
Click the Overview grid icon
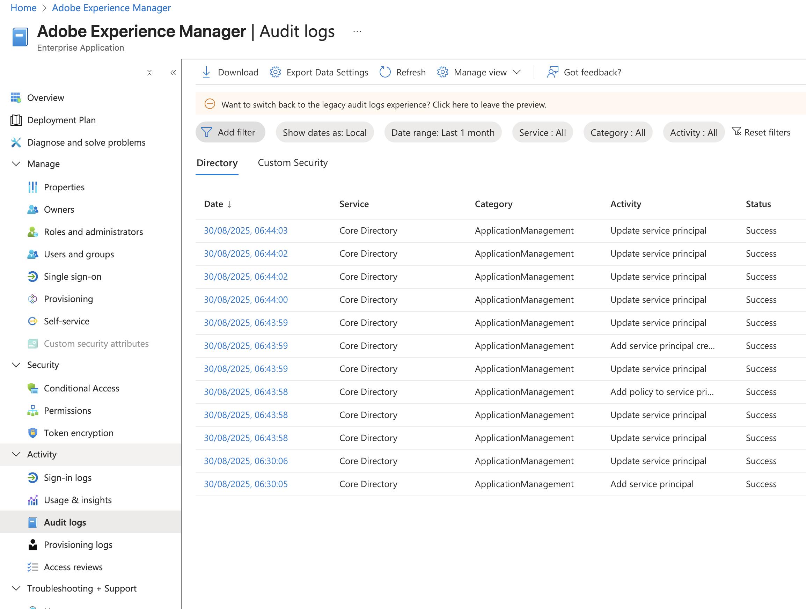(x=16, y=98)
